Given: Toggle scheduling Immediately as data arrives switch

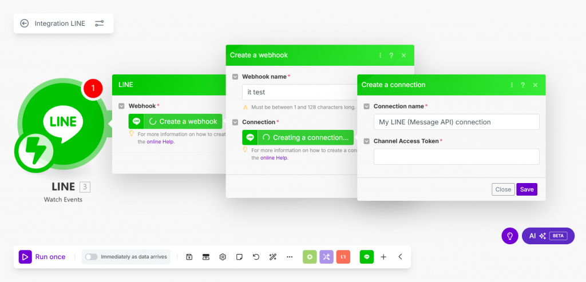Looking at the screenshot, I should click(x=91, y=257).
